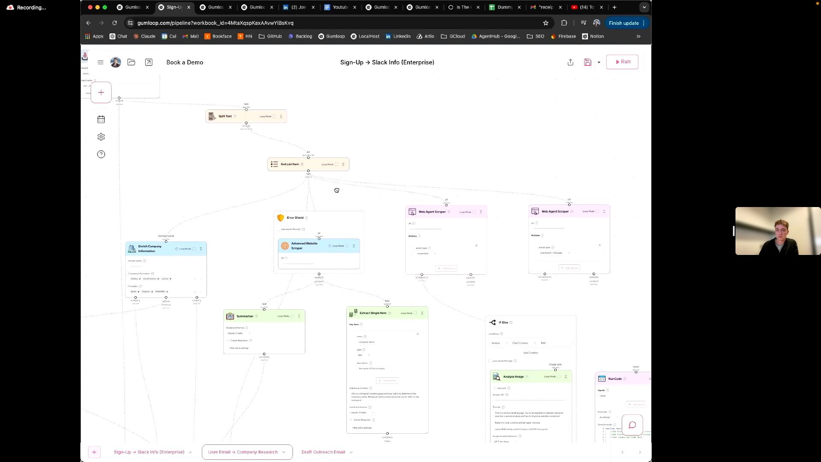Expand the Split Text node chevron
The image size is (821, 462).
pyautogui.click(x=281, y=116)
